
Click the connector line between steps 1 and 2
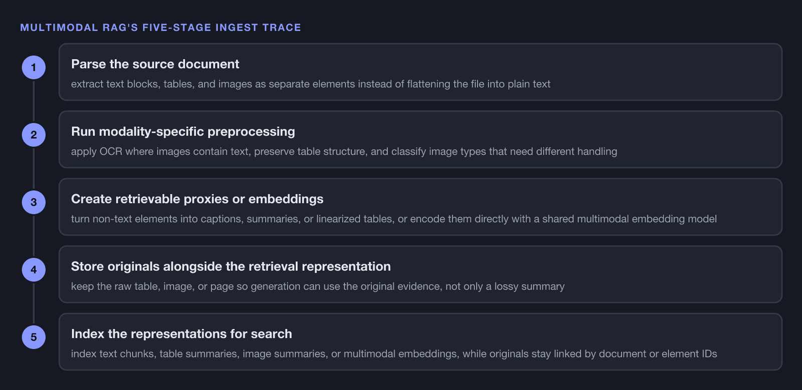pos(34,101)
